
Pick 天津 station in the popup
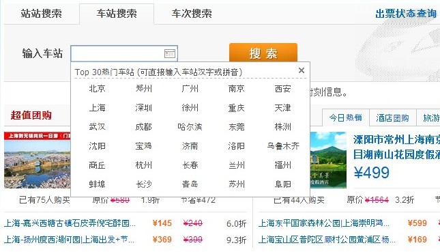[x=282, y=108]
